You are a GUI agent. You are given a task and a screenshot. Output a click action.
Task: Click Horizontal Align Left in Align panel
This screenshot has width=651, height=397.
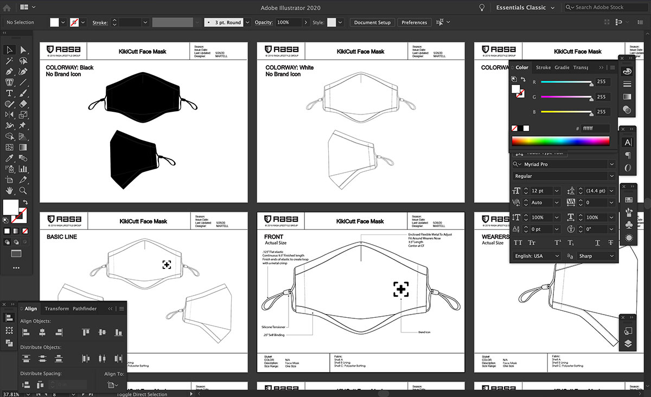[x=26, y=332]
